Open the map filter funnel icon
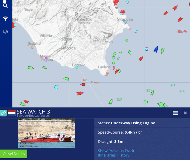The width and height of the screenshot is (190, 160). [6, 19]
